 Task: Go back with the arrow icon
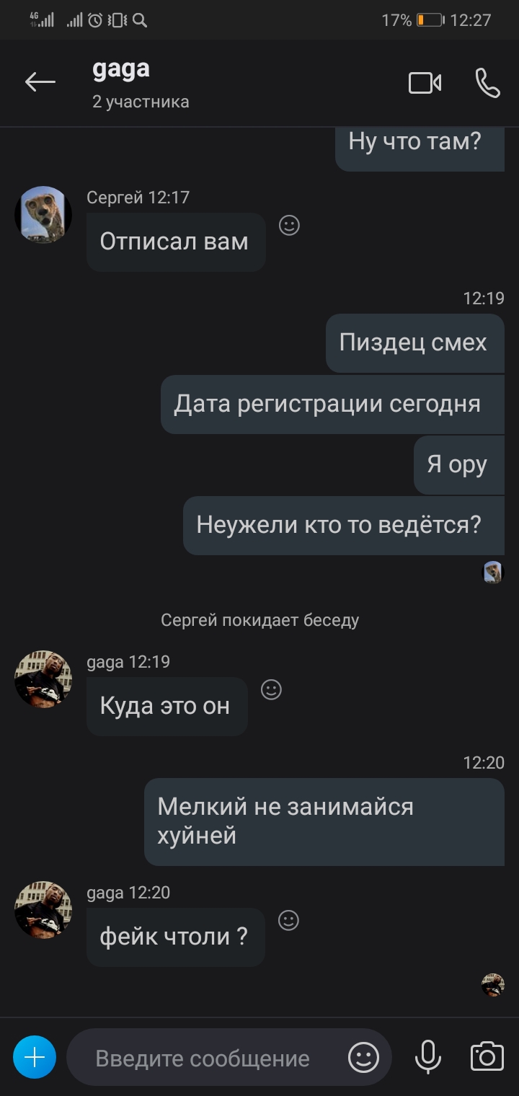tap(40, 82)
